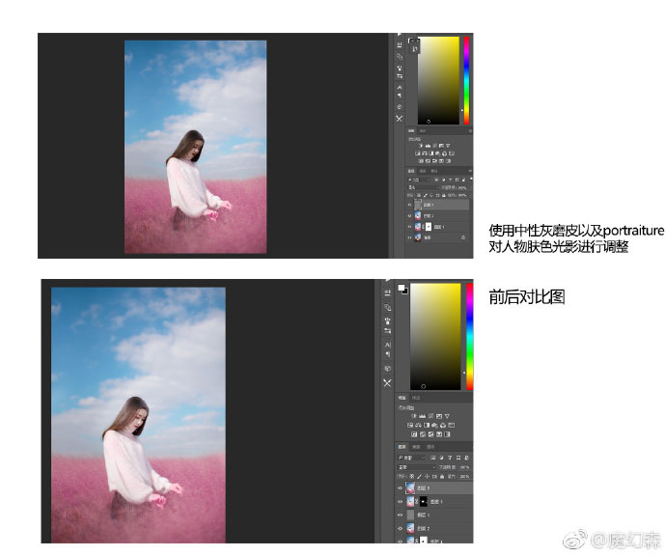This screenshot has height=556, width=666.
Task: Add Photo Filter adjustment in lower screenshot
Action: (x=434, y=425)
